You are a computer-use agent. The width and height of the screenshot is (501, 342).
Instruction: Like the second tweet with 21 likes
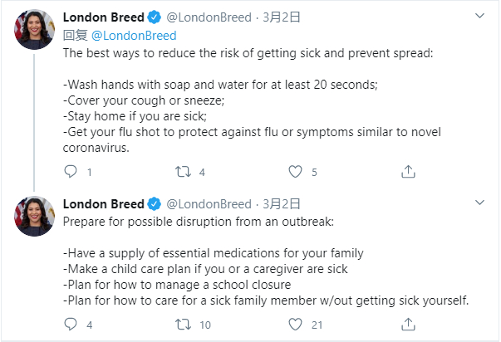coord(295,325)
